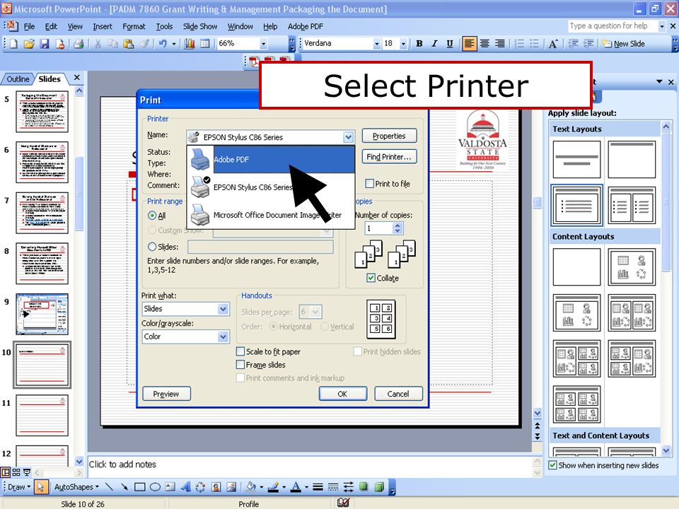Open the File menu
The image size is (679, 509).
[x=30, y=26]
